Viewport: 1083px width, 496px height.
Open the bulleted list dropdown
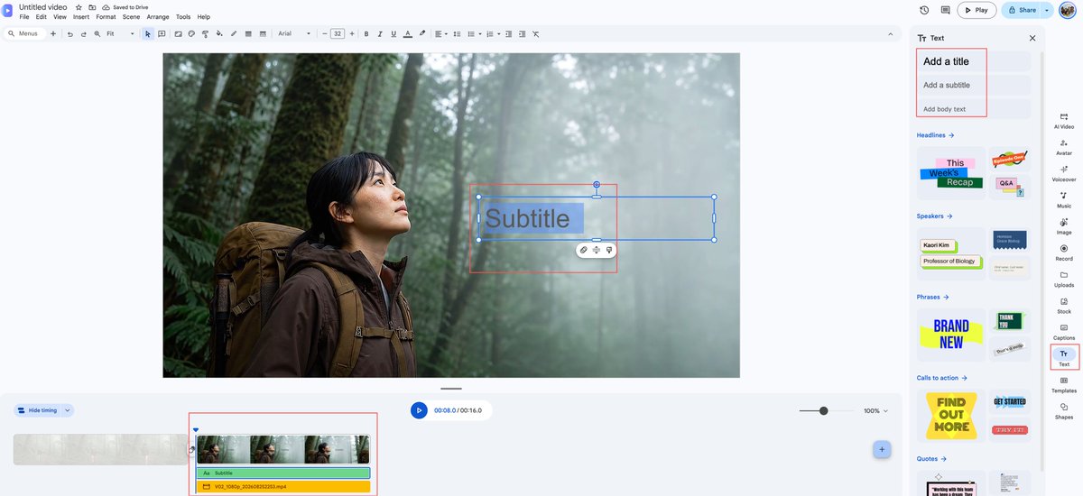473,33
